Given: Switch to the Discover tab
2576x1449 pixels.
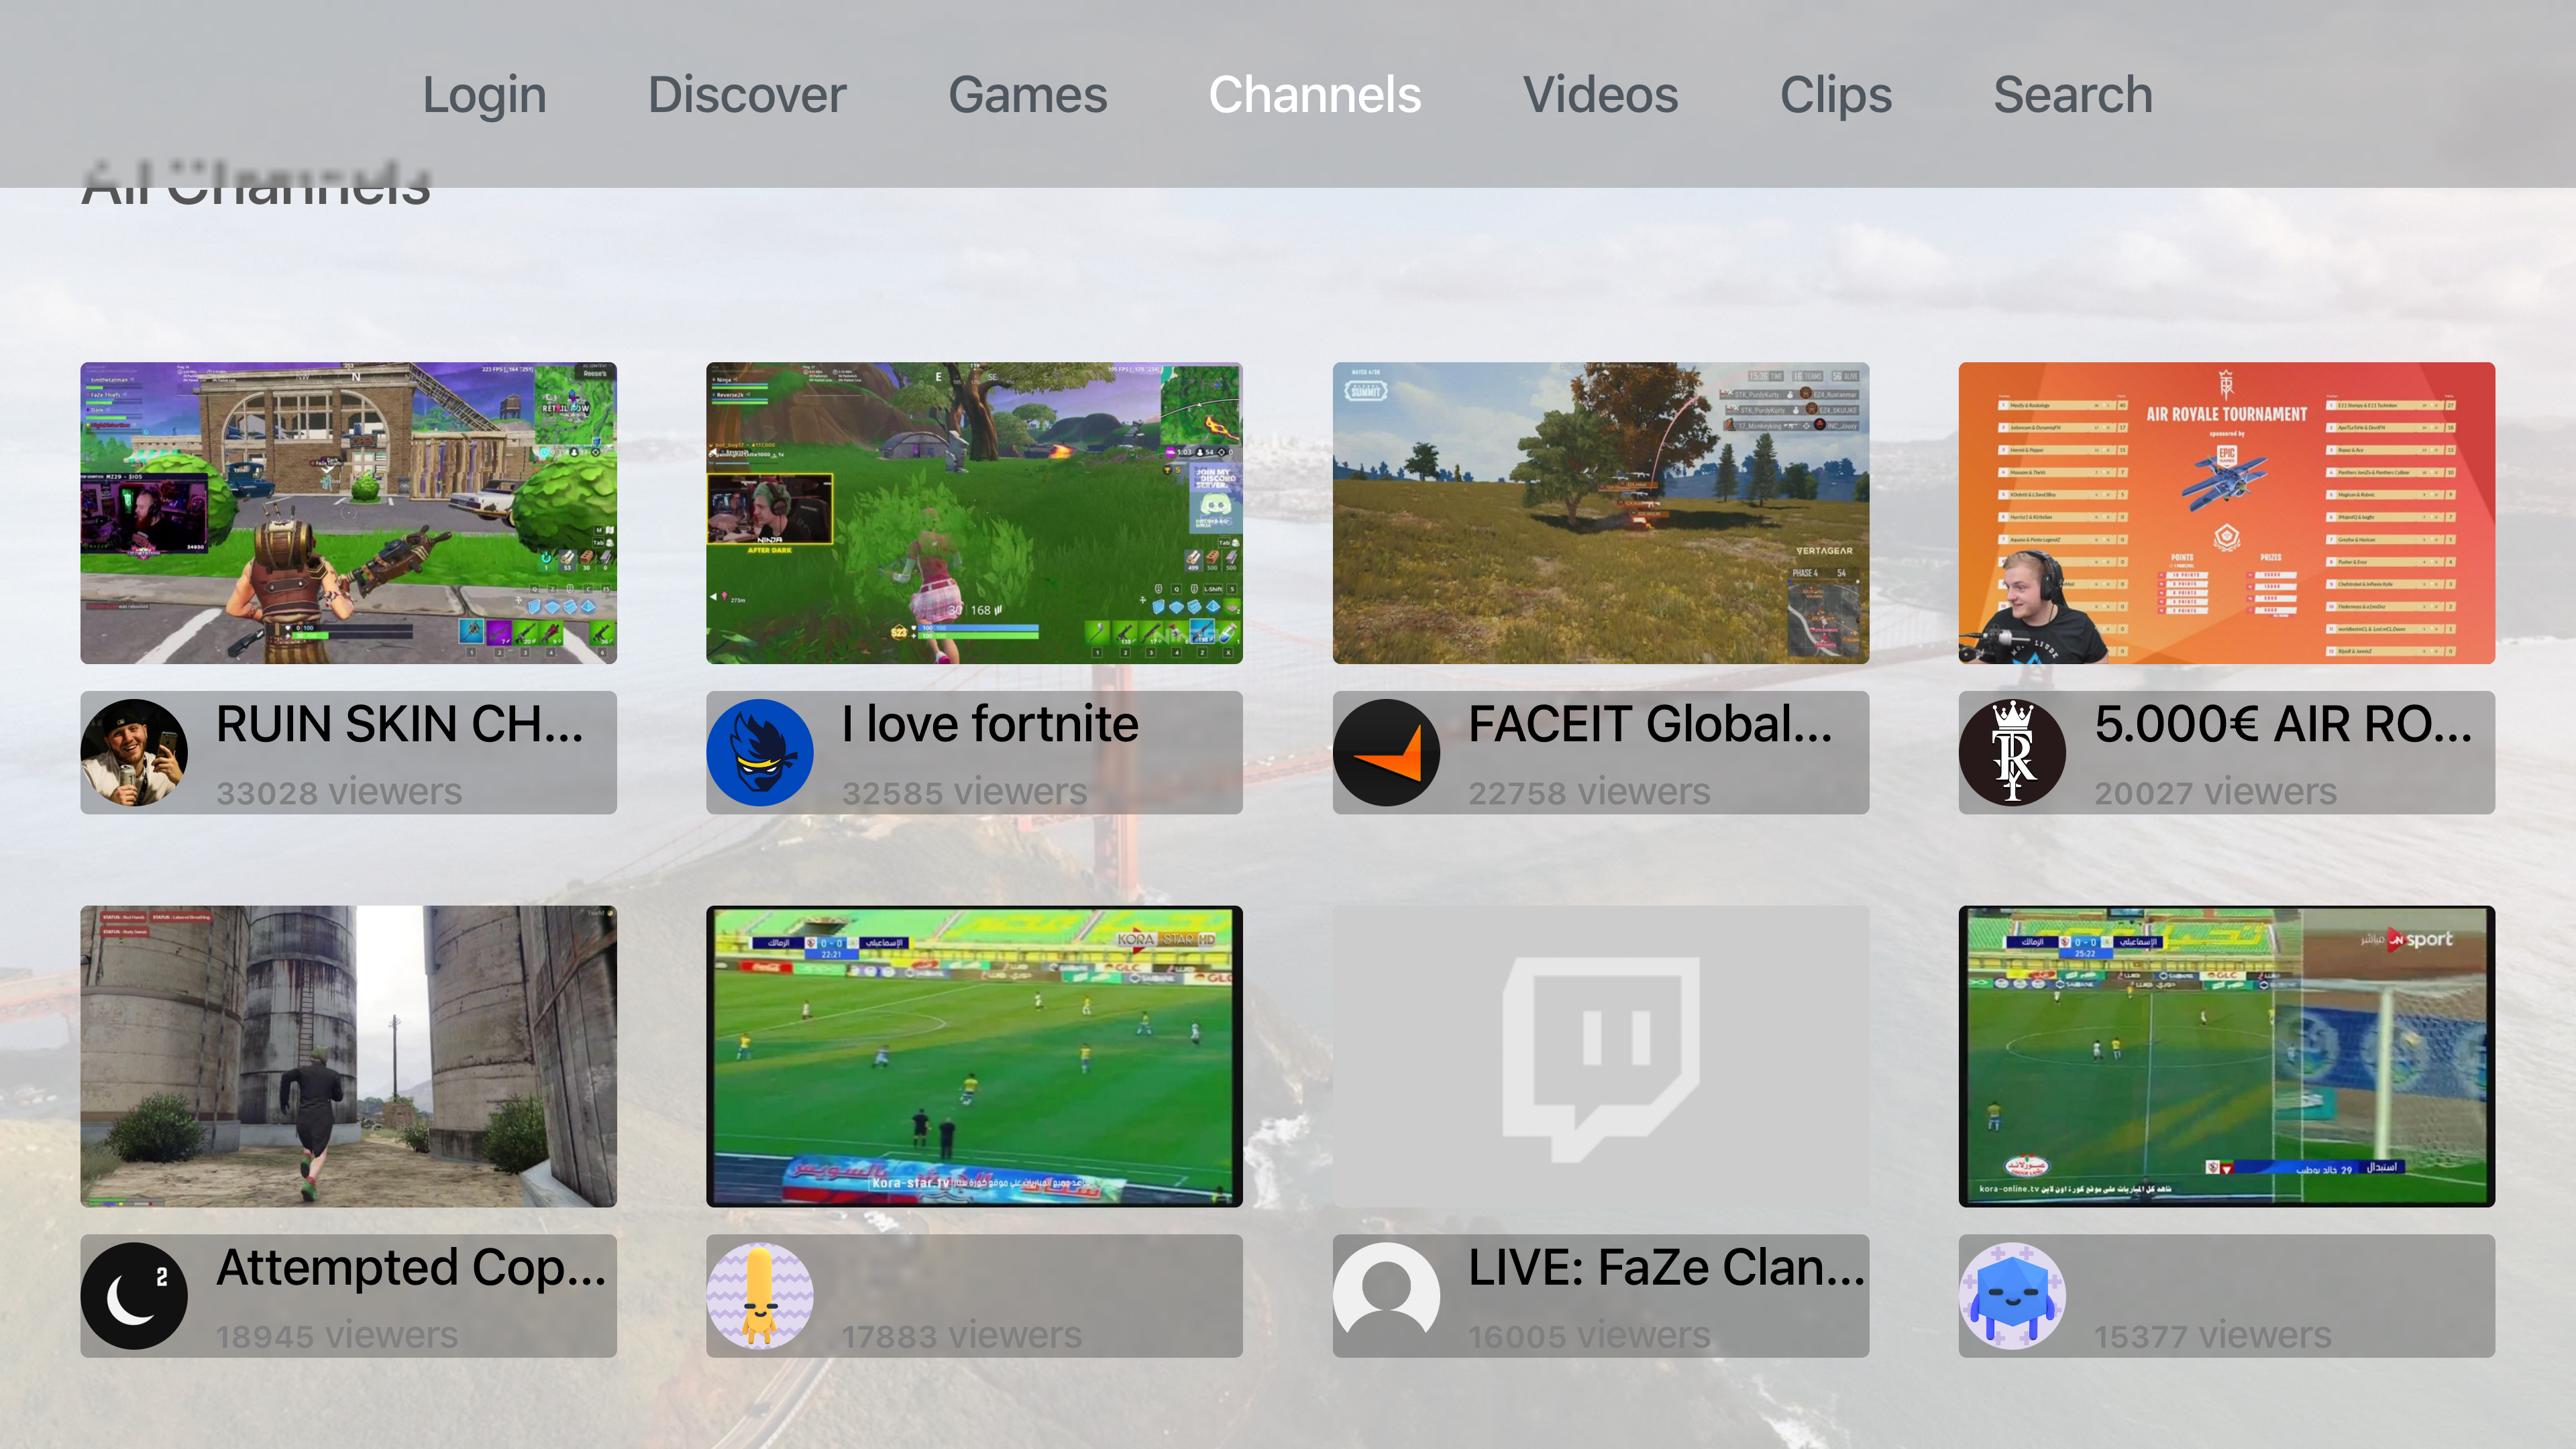Looking at the screenshot, I should pos(747,96).
